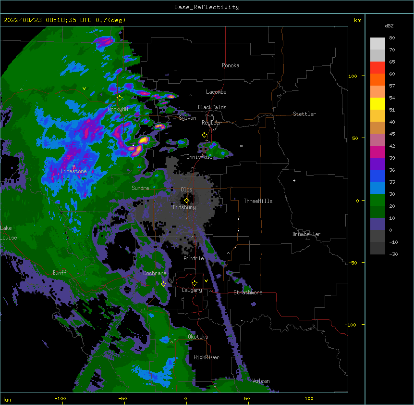Screen dimensions: 414x405
Task: Click the Banff label
Action: click(60, 273)
